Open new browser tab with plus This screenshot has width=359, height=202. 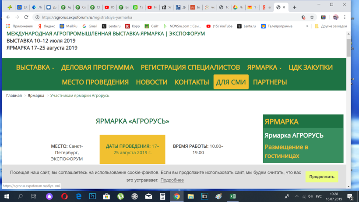[295, 7]
